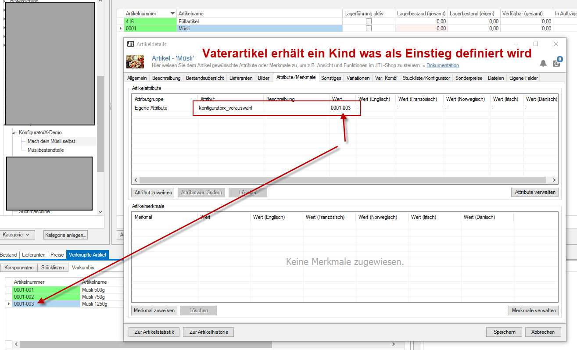The width and height of the screenshot is (577, 350).
Task: Open the Lieferanten tab in Artikeldetails
Action: [241, 78]
